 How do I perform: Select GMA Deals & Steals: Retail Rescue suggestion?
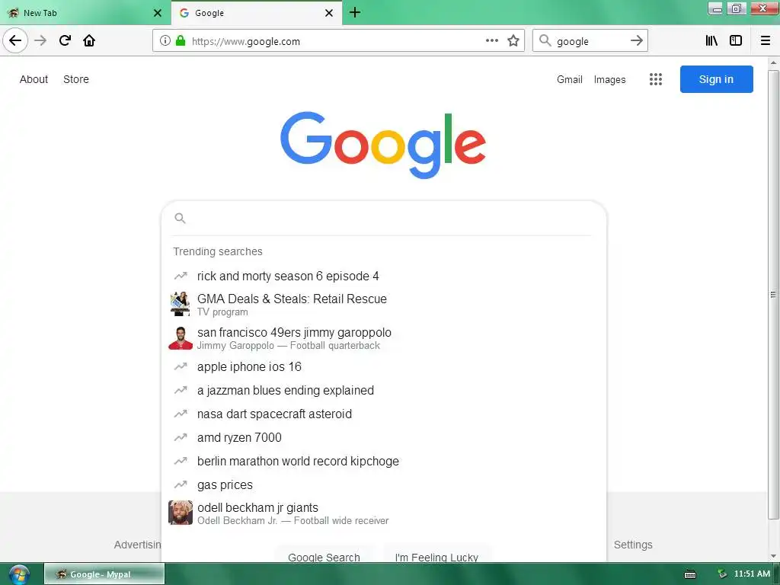click(x=384, y=304)
